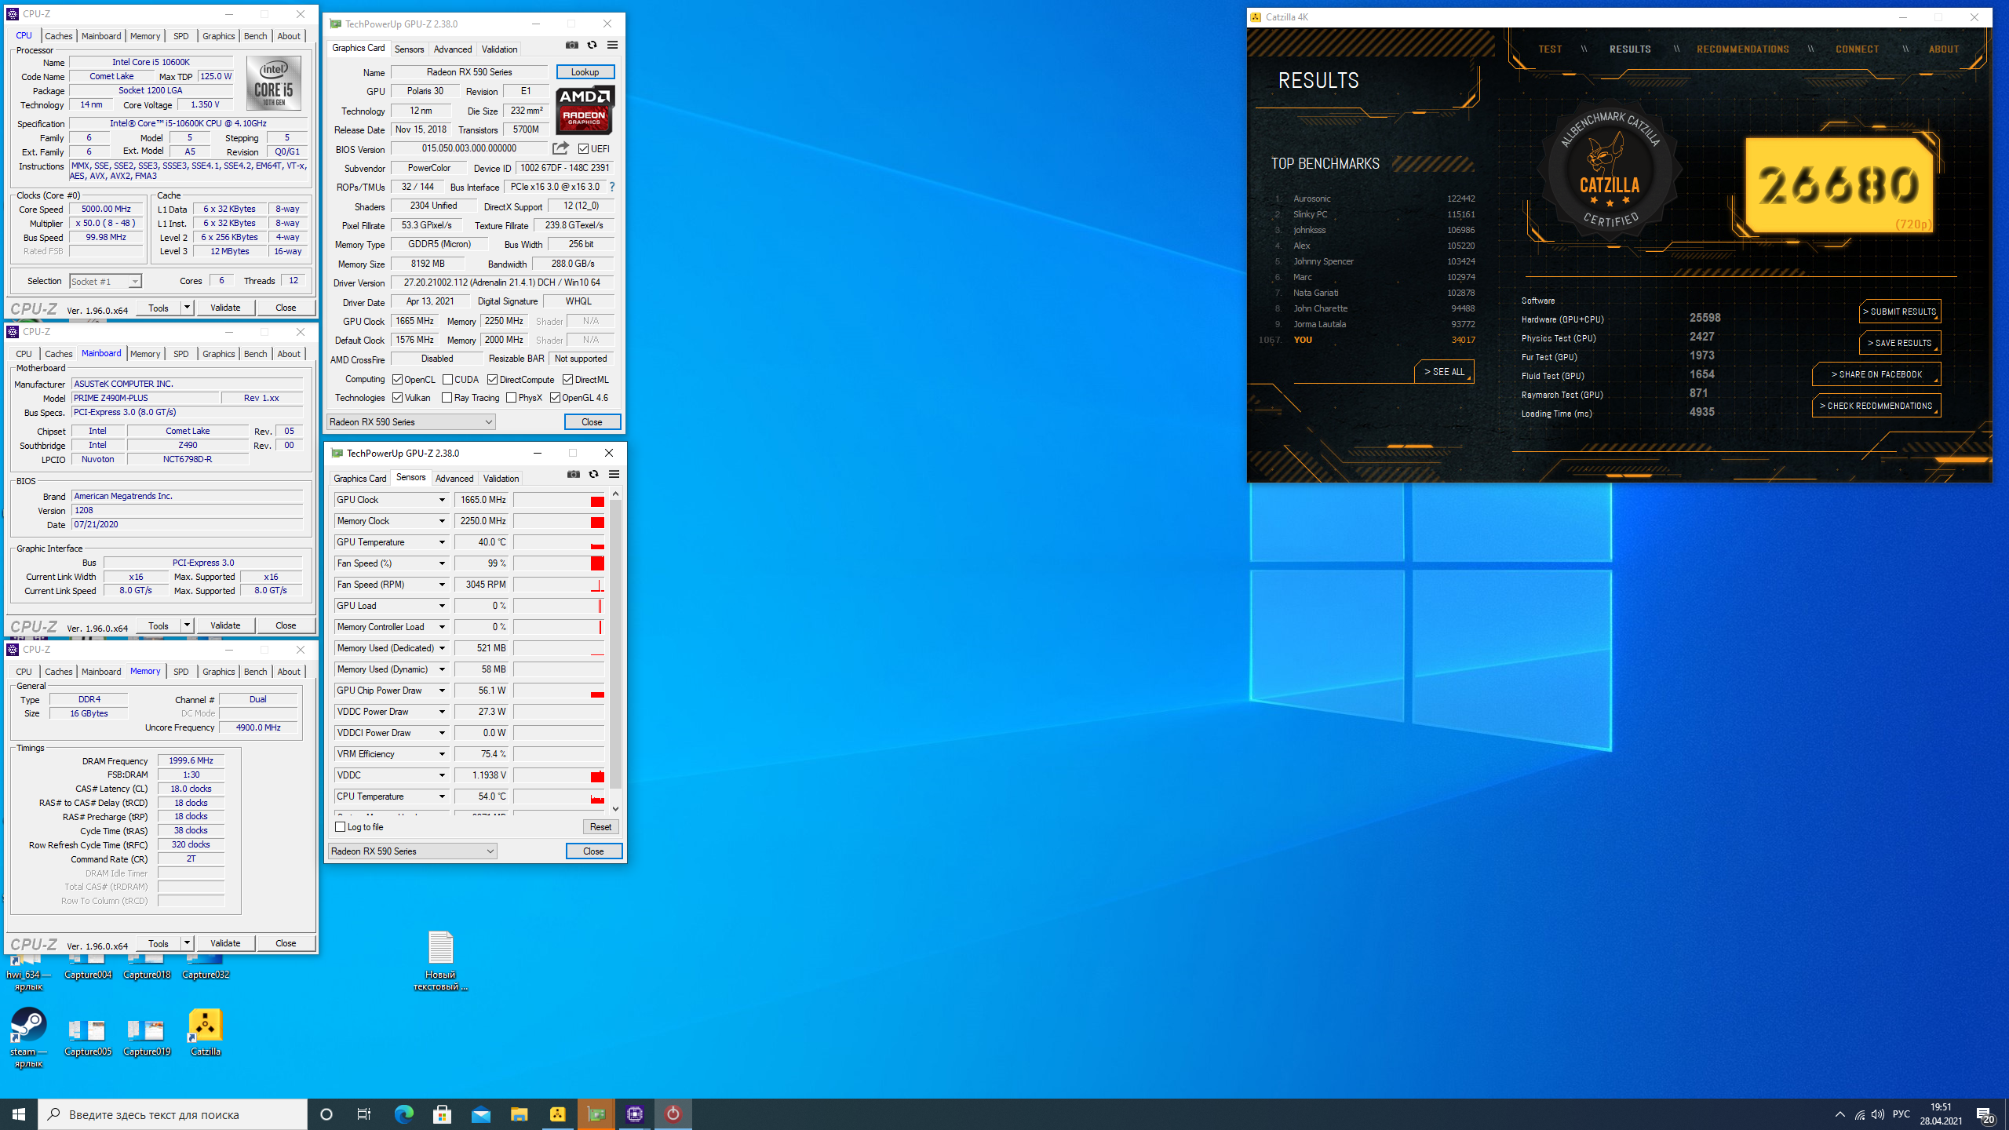Open Advanced tab in upper GPU-Z window
The width and height of the screenshot is (2009, 1130).
click(x=453, y=49)
